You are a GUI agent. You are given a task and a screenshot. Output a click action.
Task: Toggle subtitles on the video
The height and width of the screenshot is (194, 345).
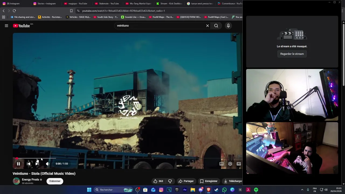[222, 164]
